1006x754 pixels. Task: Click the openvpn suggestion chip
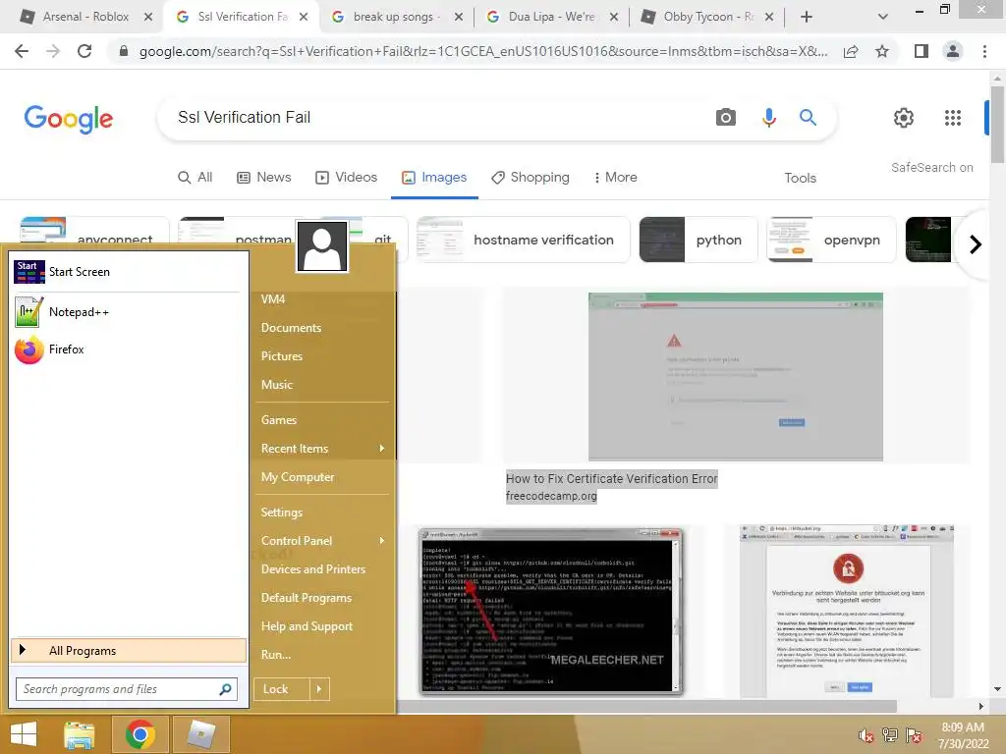(831, 240)
